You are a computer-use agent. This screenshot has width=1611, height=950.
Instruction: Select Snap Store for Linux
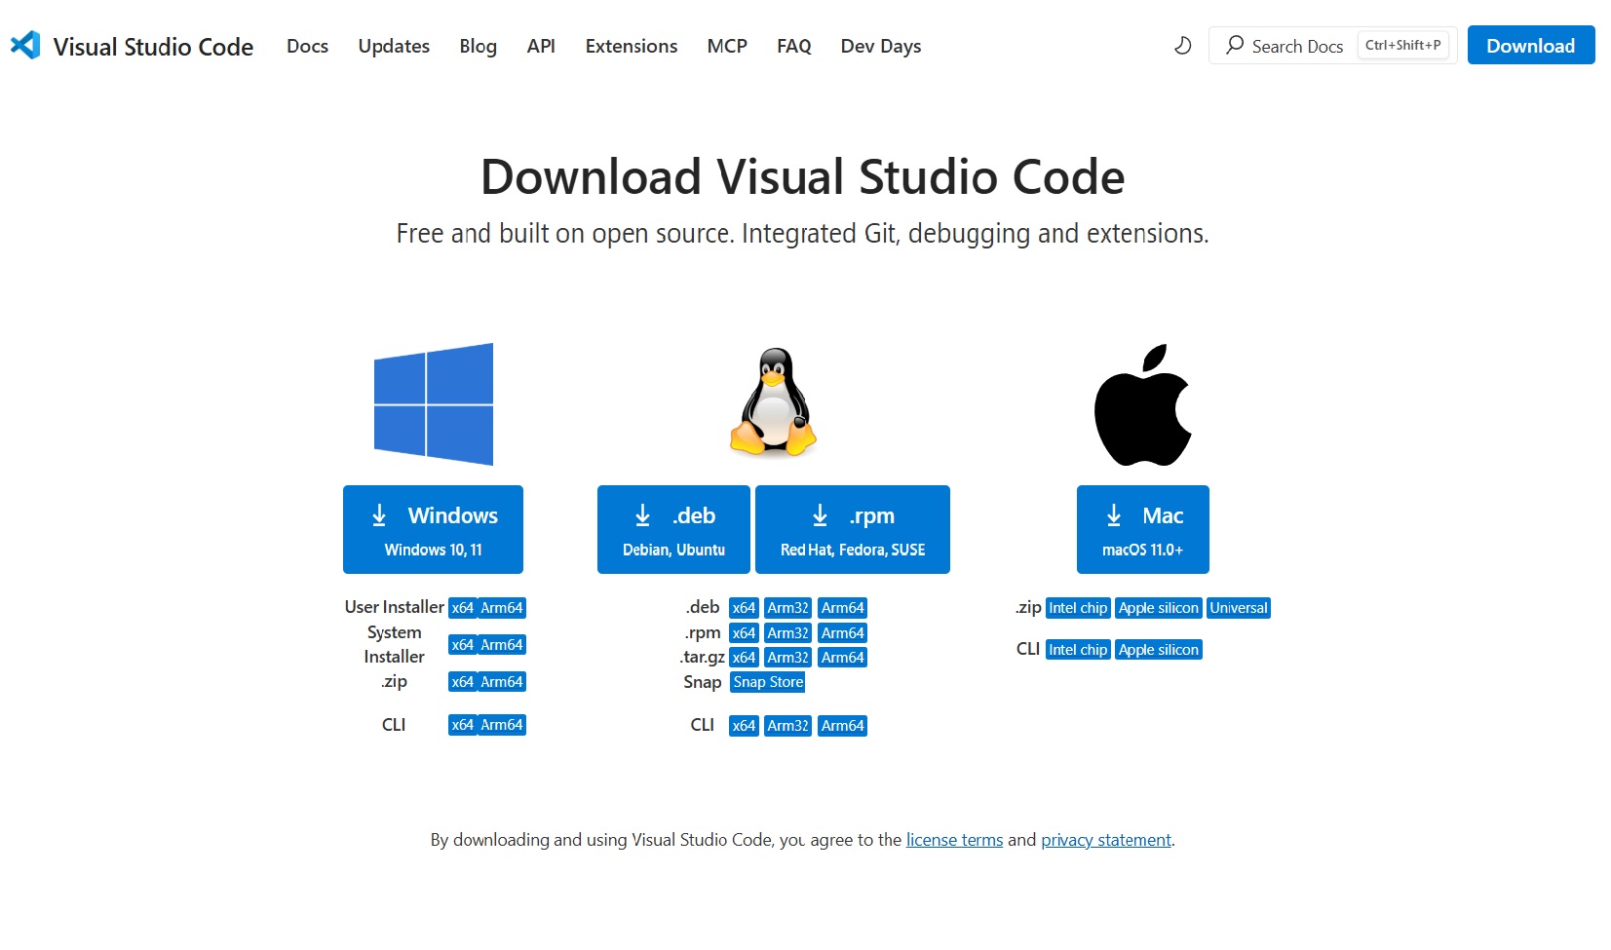pos(768,682)
